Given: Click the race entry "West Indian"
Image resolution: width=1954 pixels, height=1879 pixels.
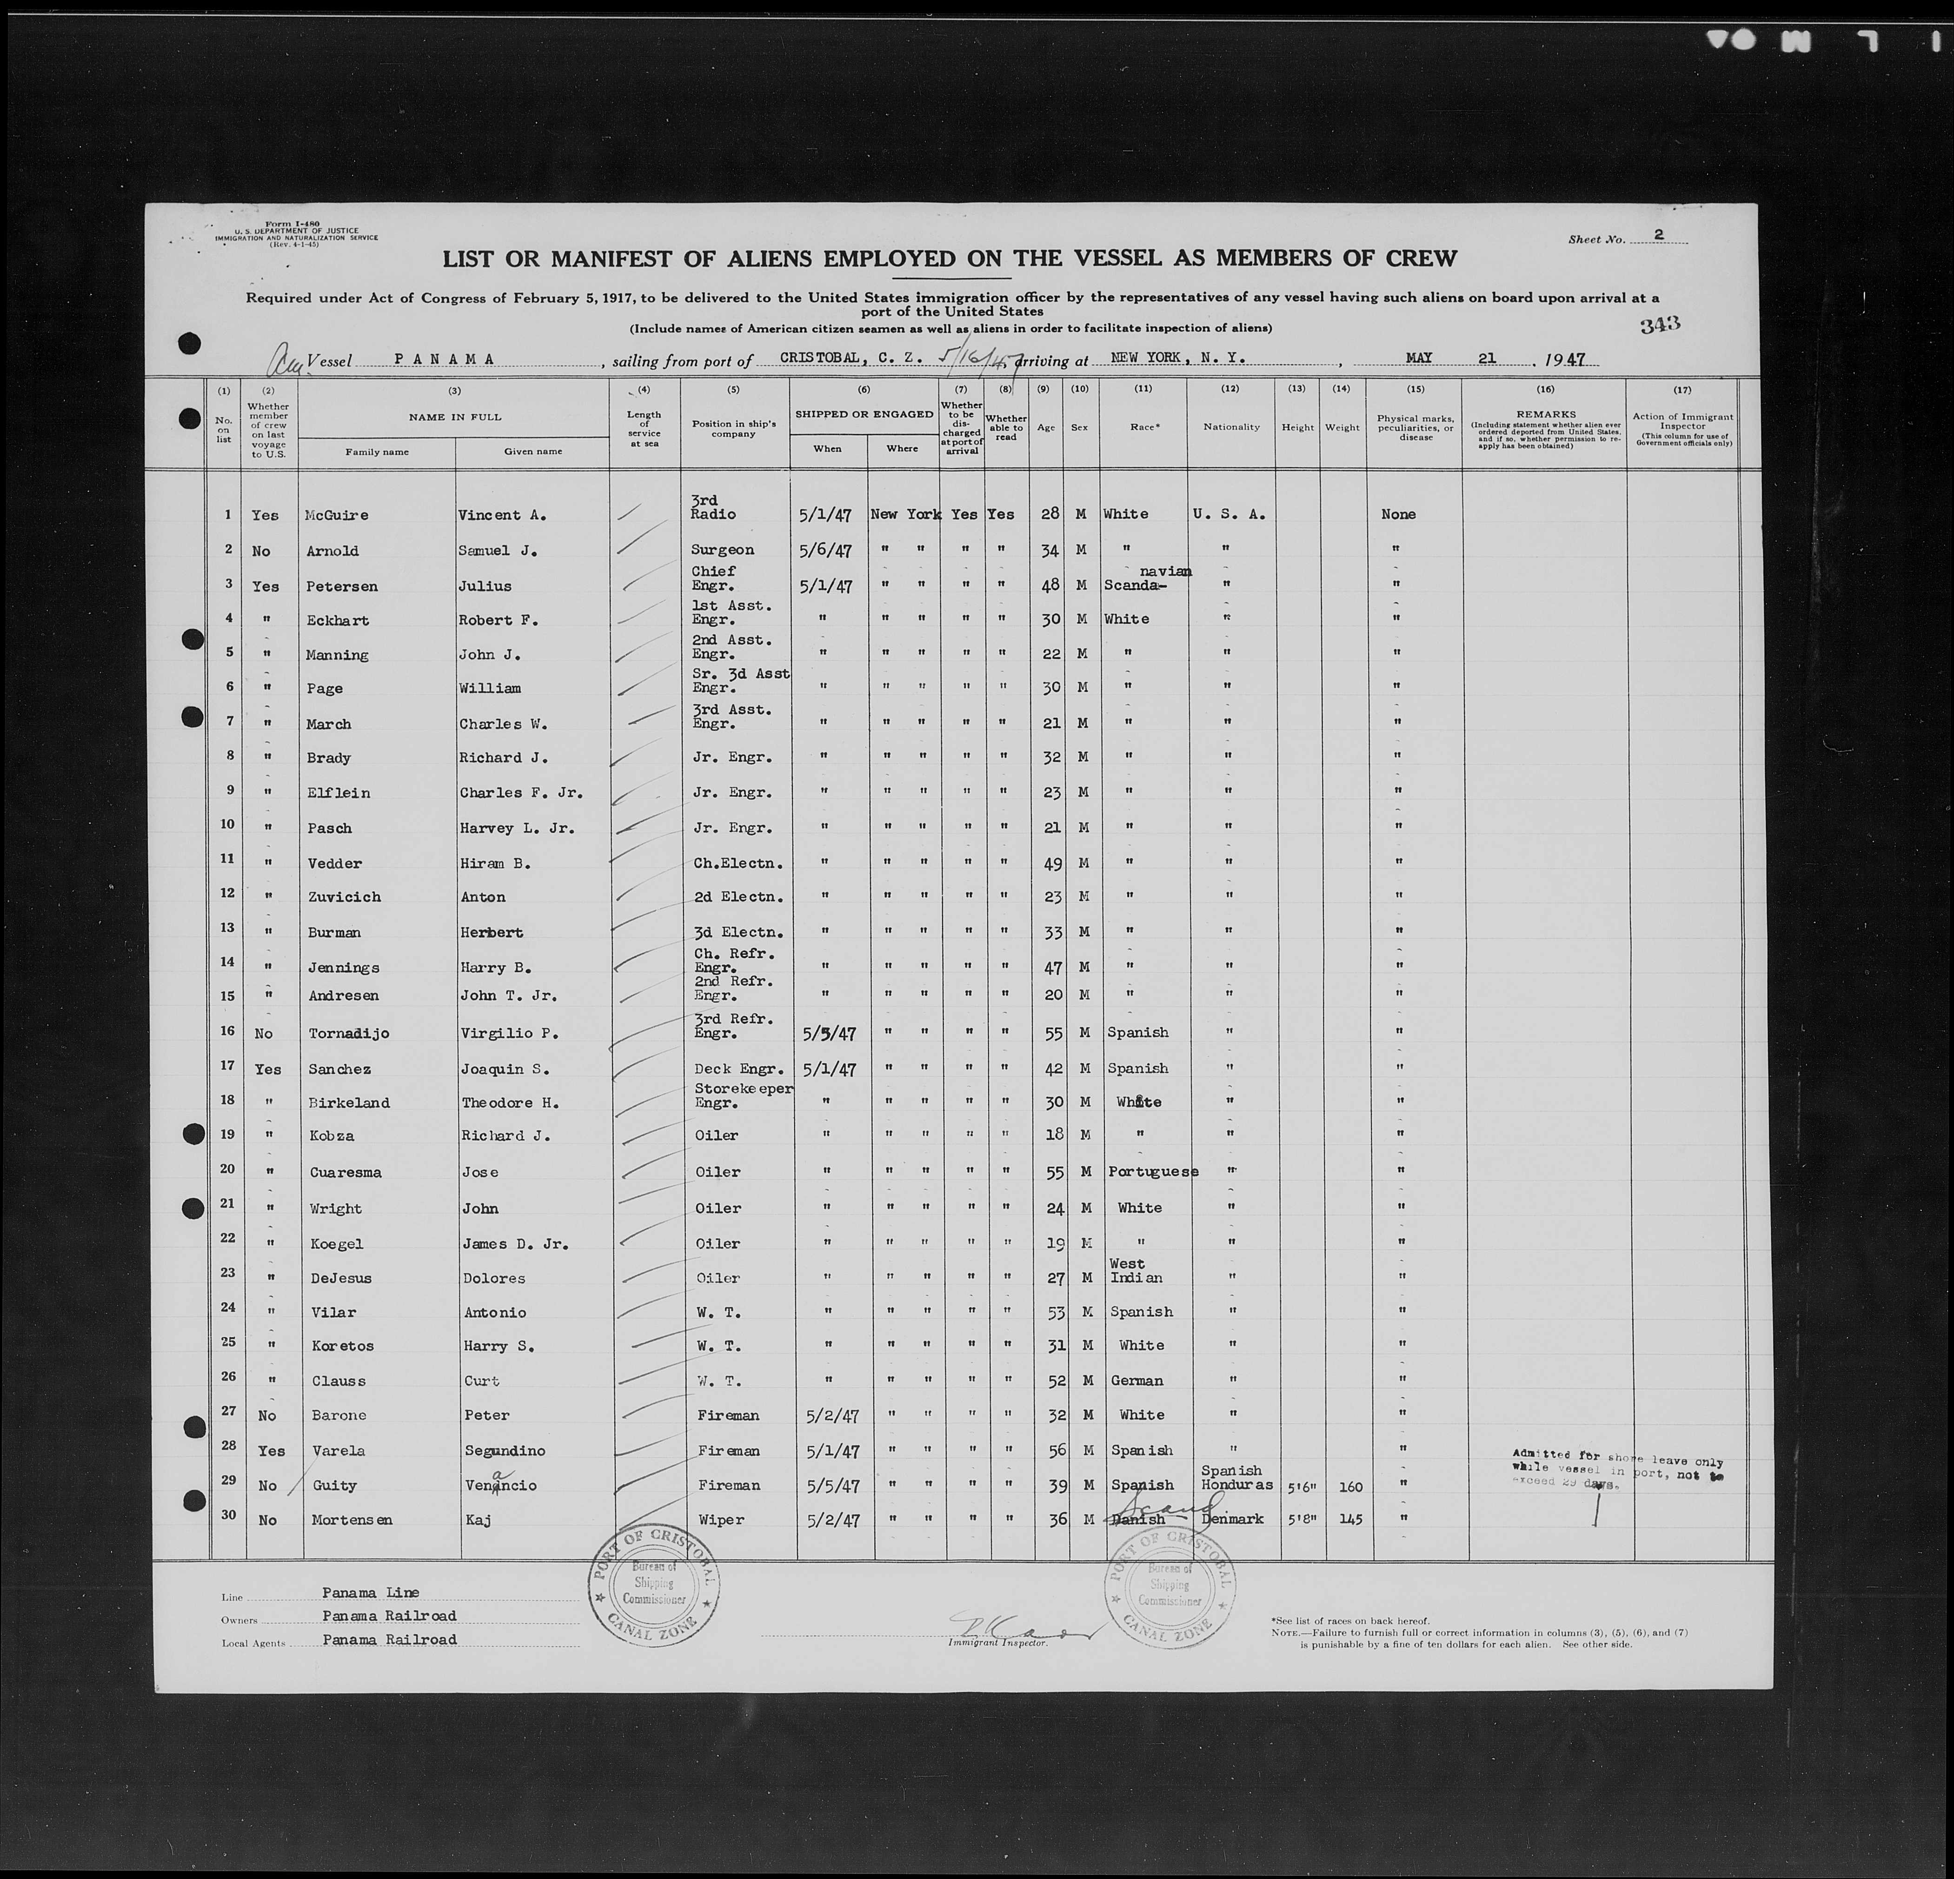Looking at the screenshot, I should click(1136, 1271).
